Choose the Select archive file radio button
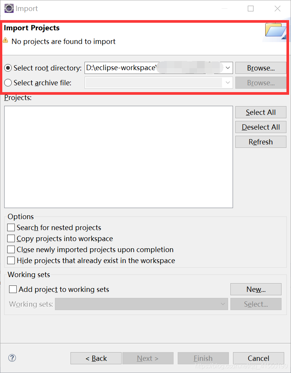 tap(8, 83)
